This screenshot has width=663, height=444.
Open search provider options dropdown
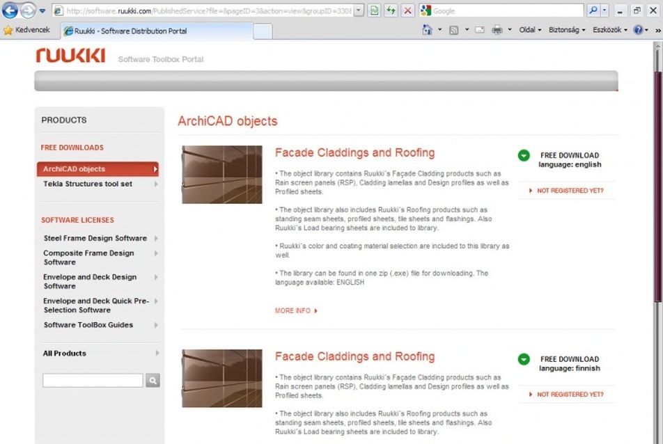(604, 10)
